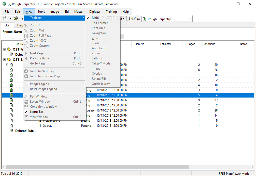This screenshot has width=256, height=176.
Task: Click the View Window icon
Action: click(26, 117)
